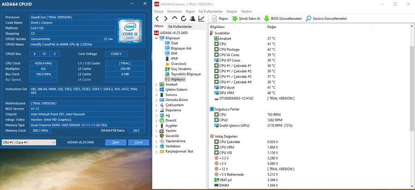
Task: Open the Yardım menu
Action: (x=246, y=12)
